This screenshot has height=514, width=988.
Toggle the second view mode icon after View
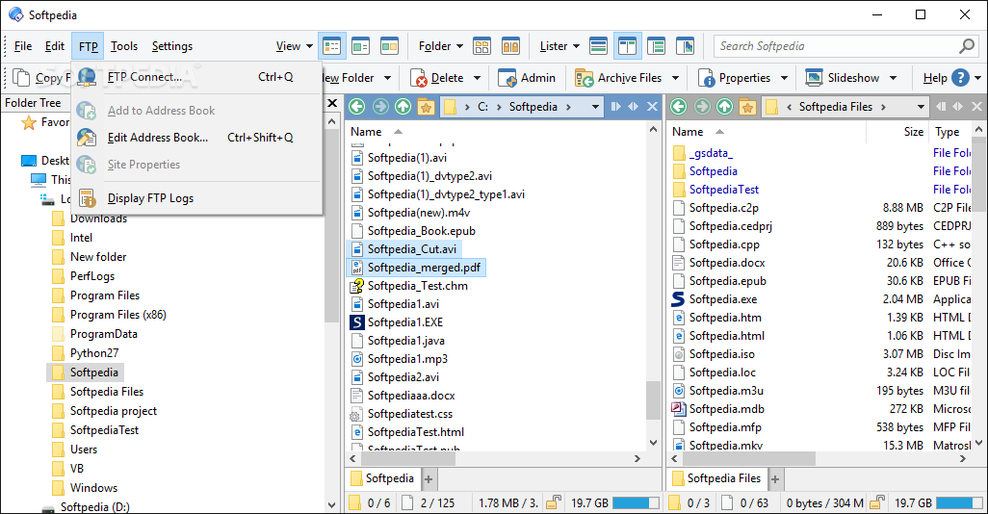click(x=360, y=46)
